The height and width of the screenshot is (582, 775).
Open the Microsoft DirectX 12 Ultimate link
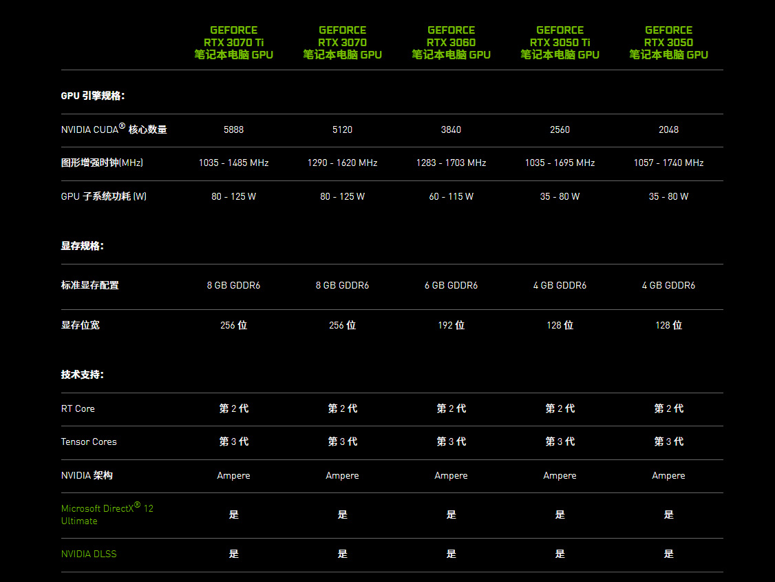[x=107, y=515]
